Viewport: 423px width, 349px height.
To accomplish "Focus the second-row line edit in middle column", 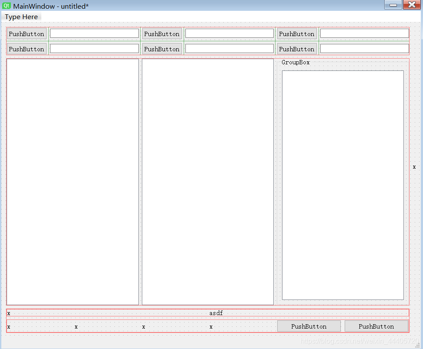I will (230, 49).
